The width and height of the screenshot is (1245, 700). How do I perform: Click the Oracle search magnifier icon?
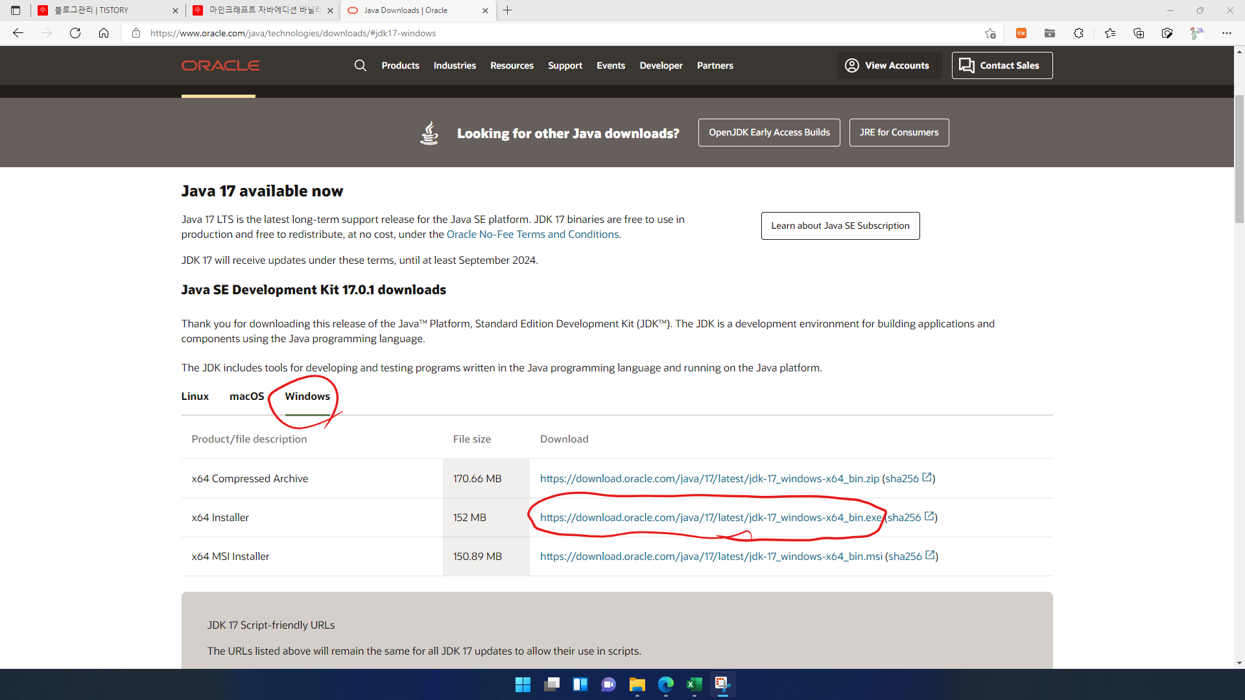(x=360, y=65)
